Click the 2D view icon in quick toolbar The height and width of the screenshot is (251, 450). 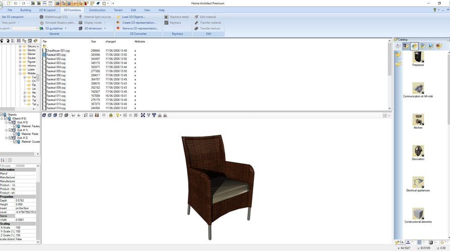tap(33, 4)
